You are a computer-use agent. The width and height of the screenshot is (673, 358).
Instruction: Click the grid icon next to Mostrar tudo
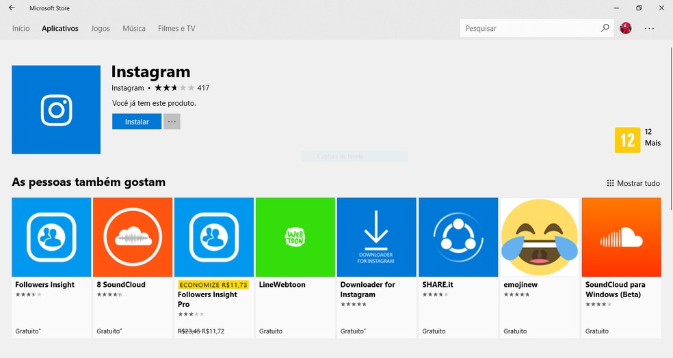610,183
